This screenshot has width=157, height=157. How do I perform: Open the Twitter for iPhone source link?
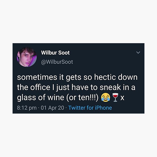tap(90, 108)
